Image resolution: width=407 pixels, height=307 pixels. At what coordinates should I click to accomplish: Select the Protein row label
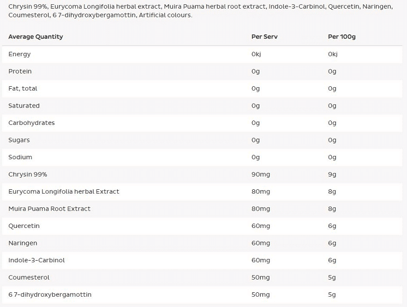[x=20, y=71]
